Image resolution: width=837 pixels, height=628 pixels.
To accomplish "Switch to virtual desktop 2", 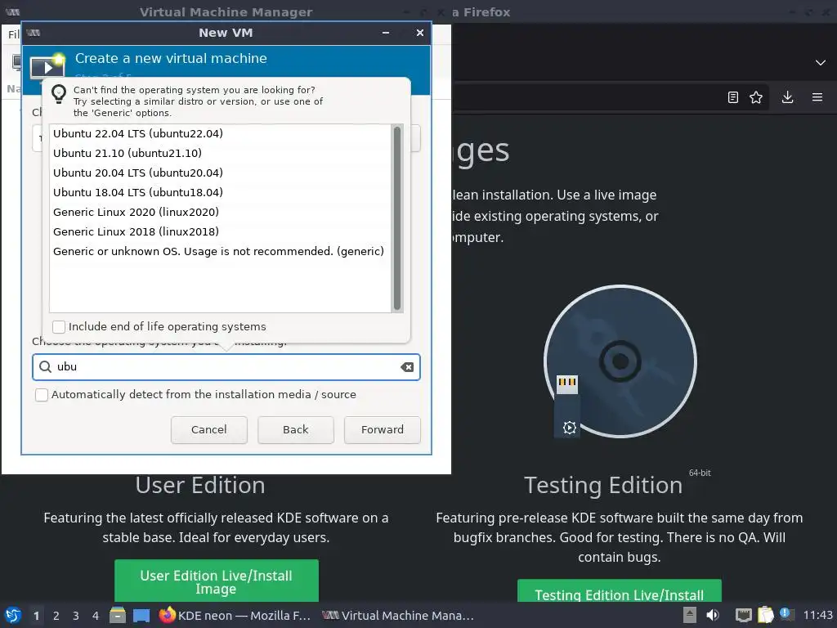I will [56, 616].
